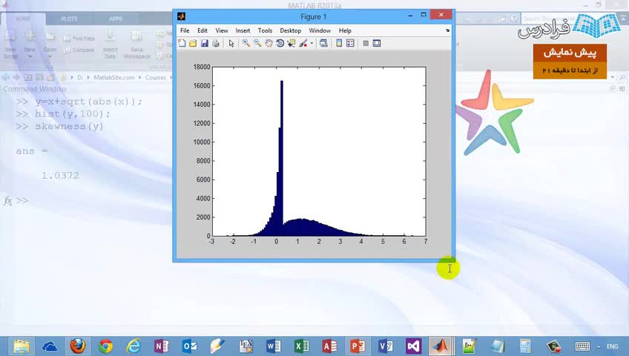This screenshot has height=356, width=629.
Task: Dock Figure 1 using the menu-bar arrow
Action: point(447,30)
